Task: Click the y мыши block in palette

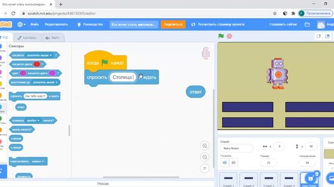Action: (16, 148)
